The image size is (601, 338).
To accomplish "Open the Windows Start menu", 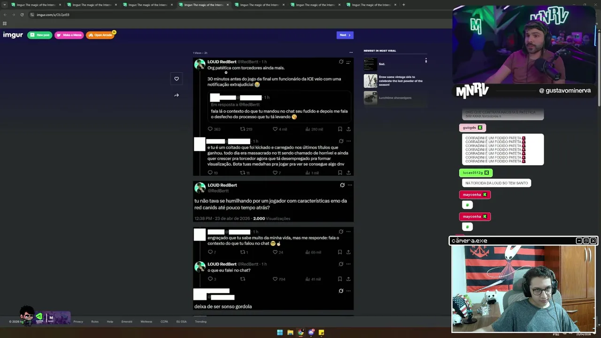I will click(x=280, y=332).
